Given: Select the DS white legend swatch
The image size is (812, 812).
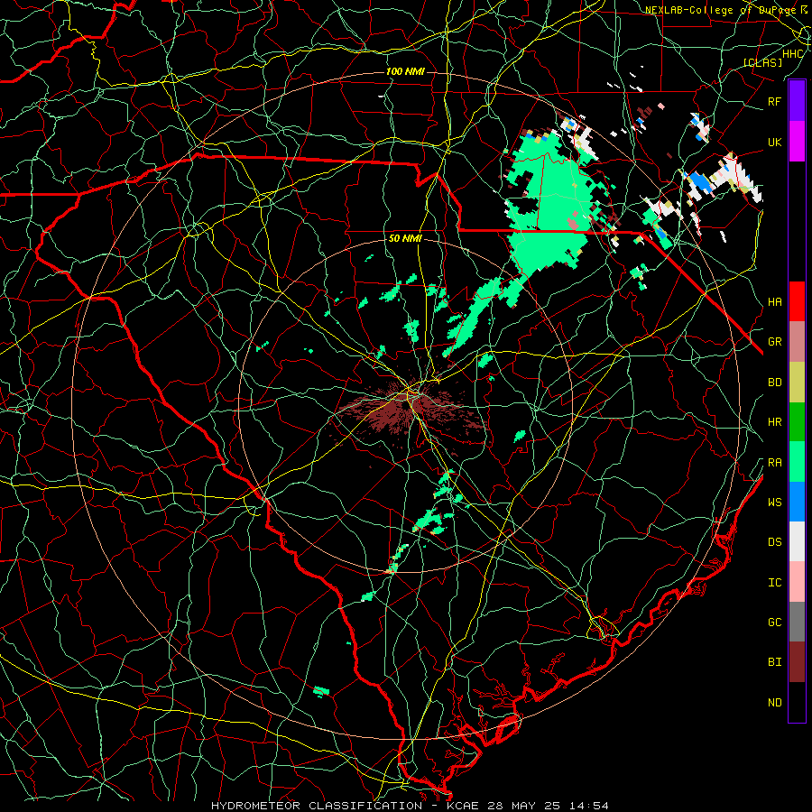Looking at the screenshot, I should click(x=797, y=541).
